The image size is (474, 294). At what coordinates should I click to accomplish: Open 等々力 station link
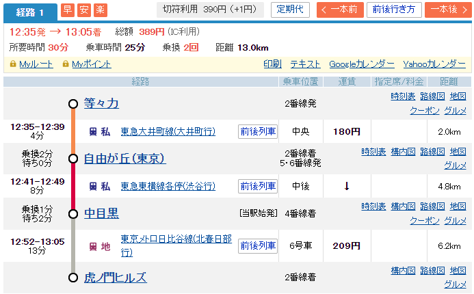point(101,103)
